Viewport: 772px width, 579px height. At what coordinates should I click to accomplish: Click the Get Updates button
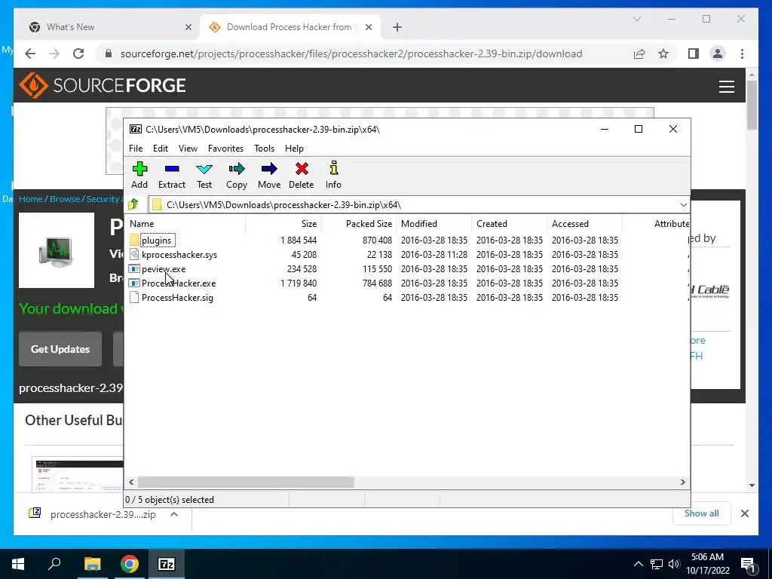[x=60, y=349]
